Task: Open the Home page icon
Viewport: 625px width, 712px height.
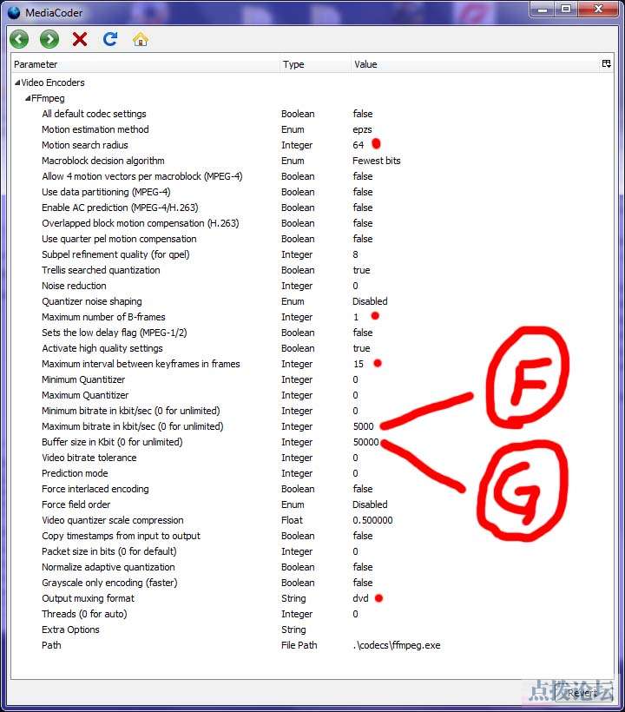Action: (x=141, y=39)
